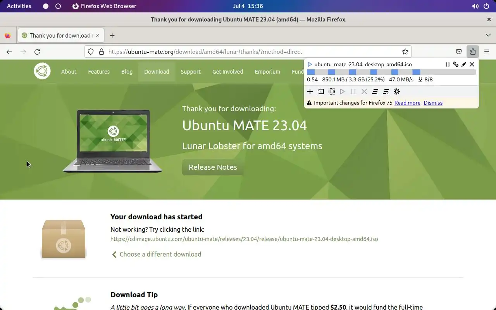496x310 pixels.
Task: Click the cancel selected X toolbar icon
Action: pos(364,91)
